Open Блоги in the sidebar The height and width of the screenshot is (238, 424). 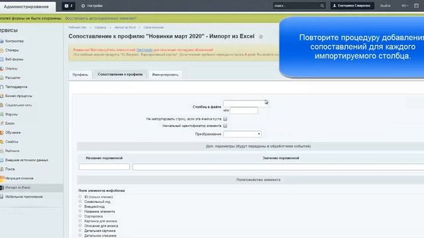click(10, 124)
